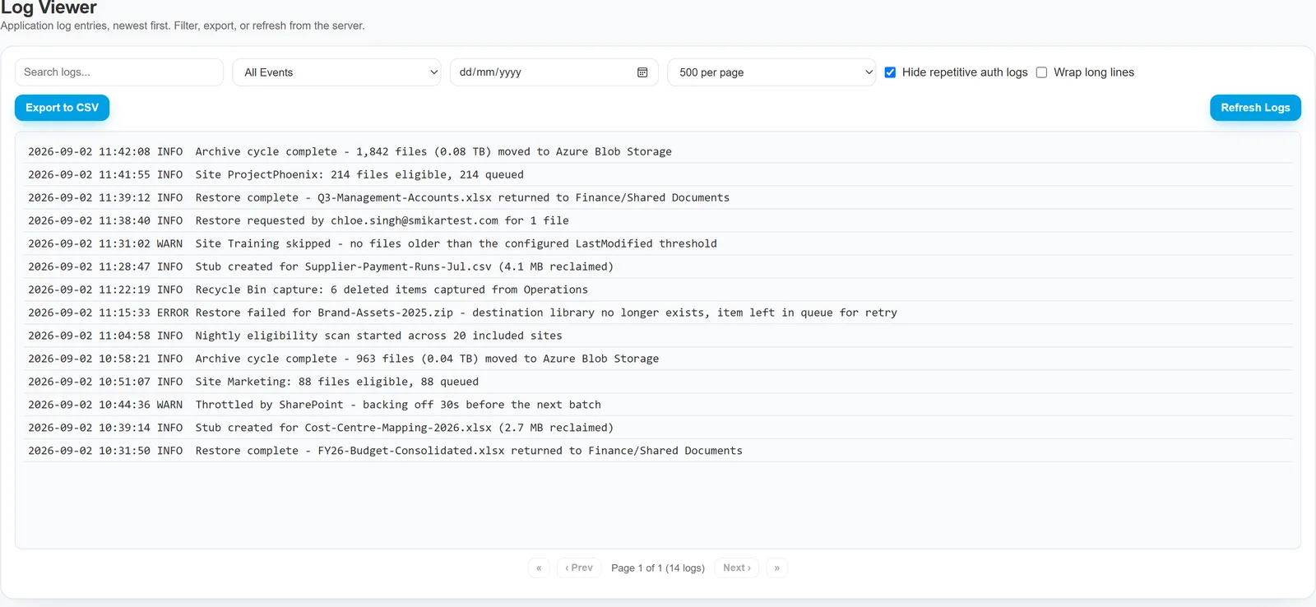Click Refresh Logs button

[x=1255, y=108]
